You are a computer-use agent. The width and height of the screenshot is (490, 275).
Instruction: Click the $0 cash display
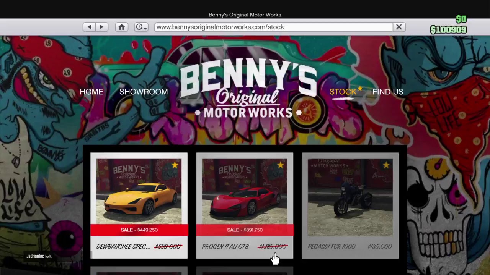click(461, 19)
